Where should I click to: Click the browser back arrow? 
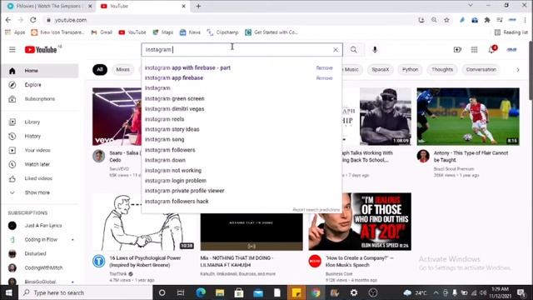(8, 20)
